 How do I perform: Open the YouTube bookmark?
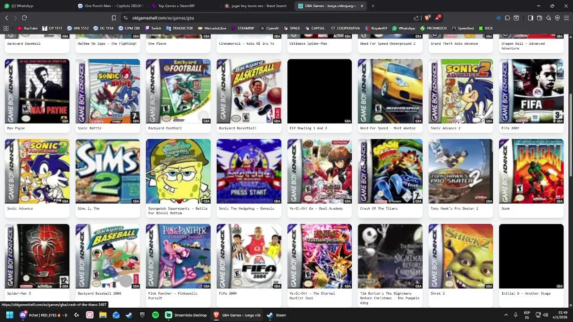[27, 28]
